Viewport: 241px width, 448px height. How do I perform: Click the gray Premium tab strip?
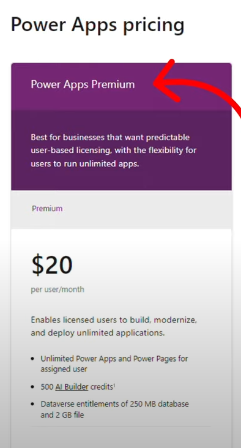point(121,209)
